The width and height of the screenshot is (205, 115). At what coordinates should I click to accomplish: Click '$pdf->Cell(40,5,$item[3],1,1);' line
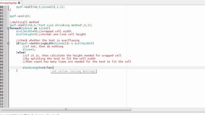(x=40, y=7)
